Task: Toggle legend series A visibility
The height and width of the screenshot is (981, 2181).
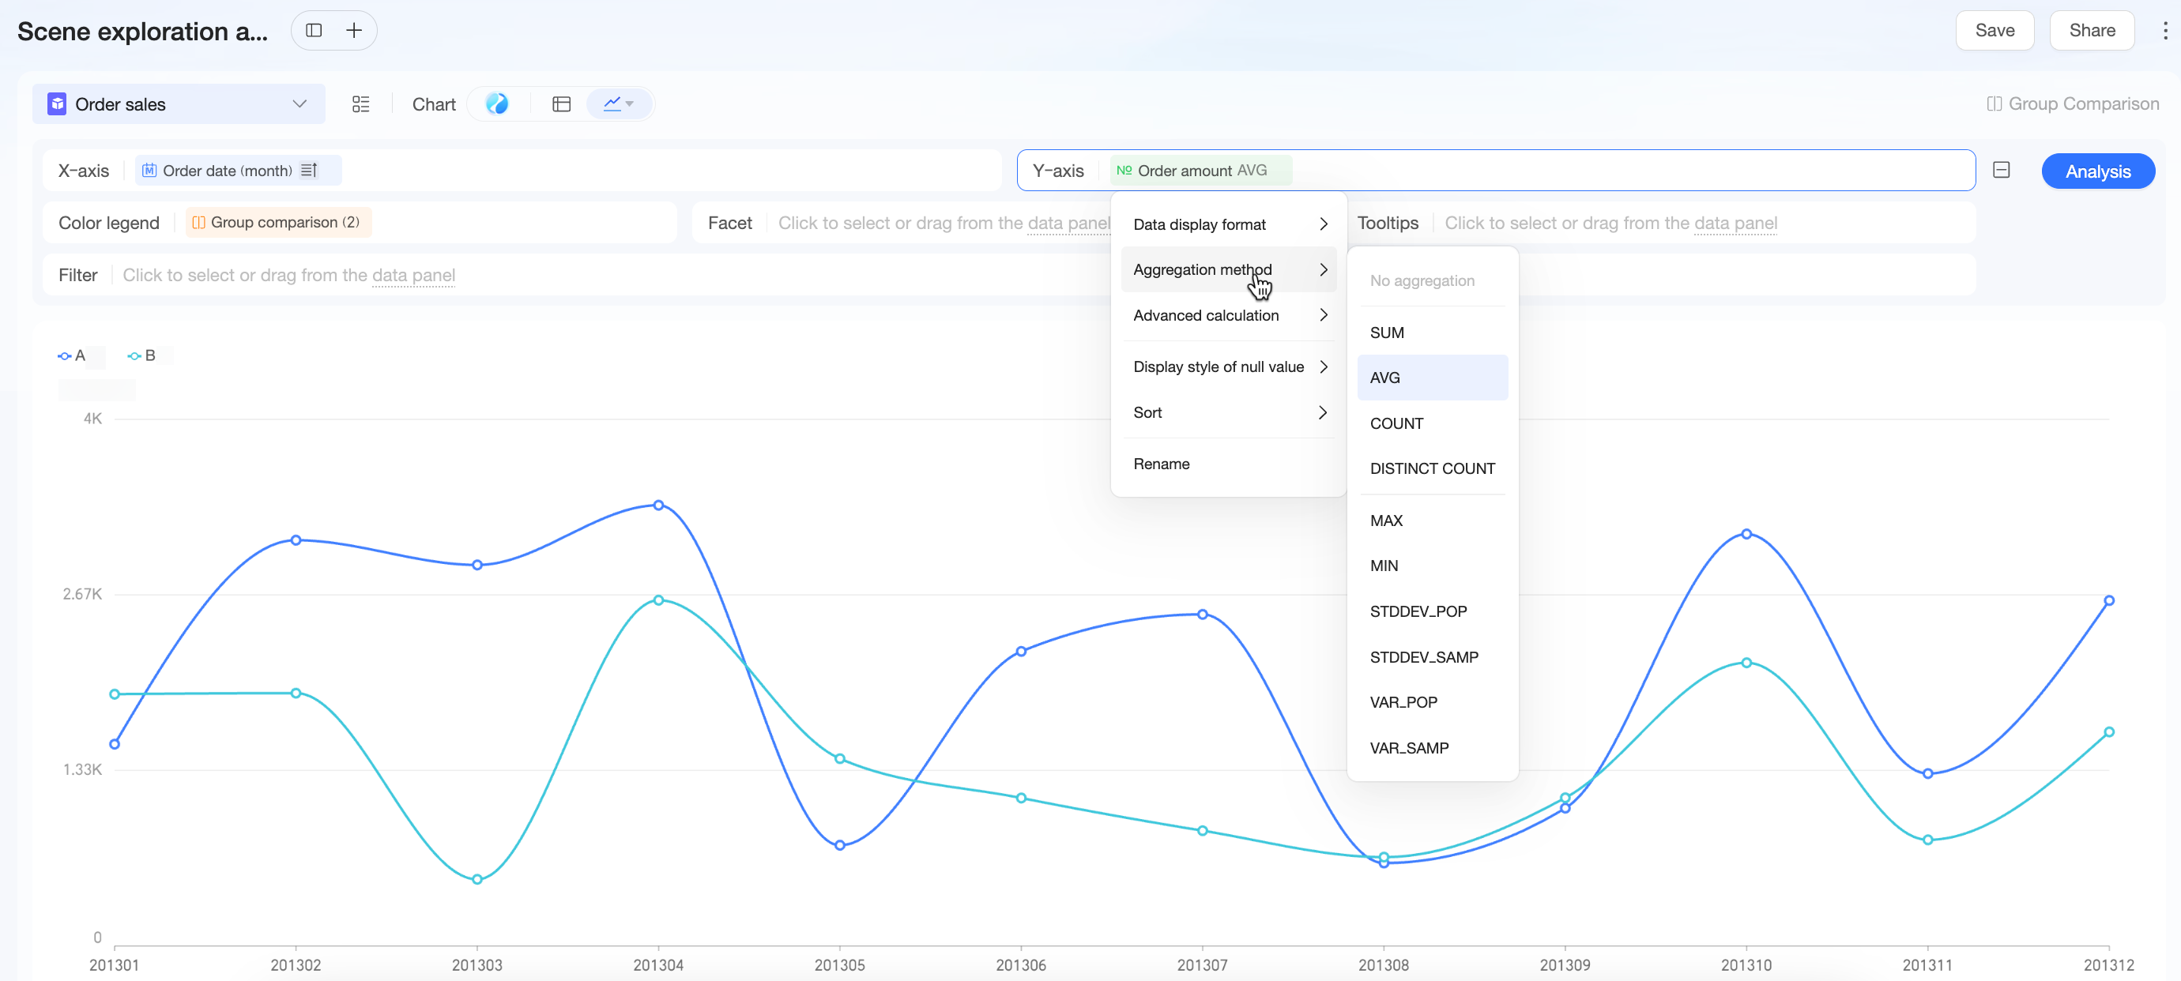Action: (x=72, y=355)
